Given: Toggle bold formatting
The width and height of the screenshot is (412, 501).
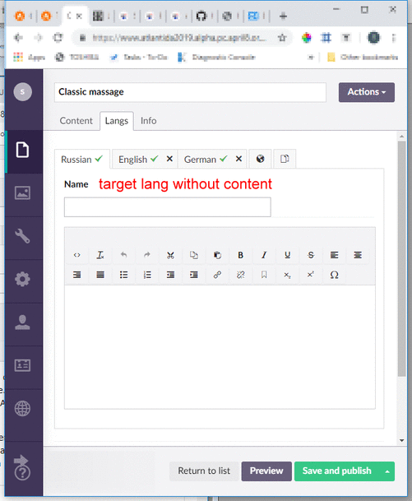Looking at the screenshot, I should click(x=240, y=255).
